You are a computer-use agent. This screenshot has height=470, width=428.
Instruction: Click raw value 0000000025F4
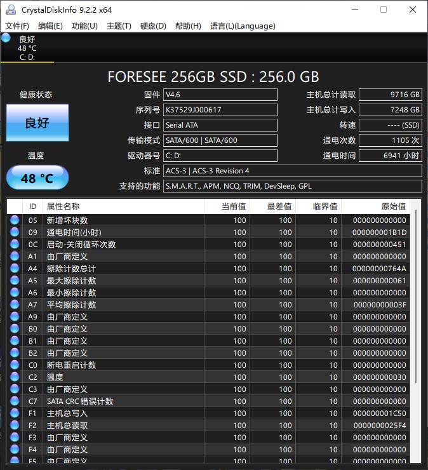pyautogui.click(x=380, y=426)
